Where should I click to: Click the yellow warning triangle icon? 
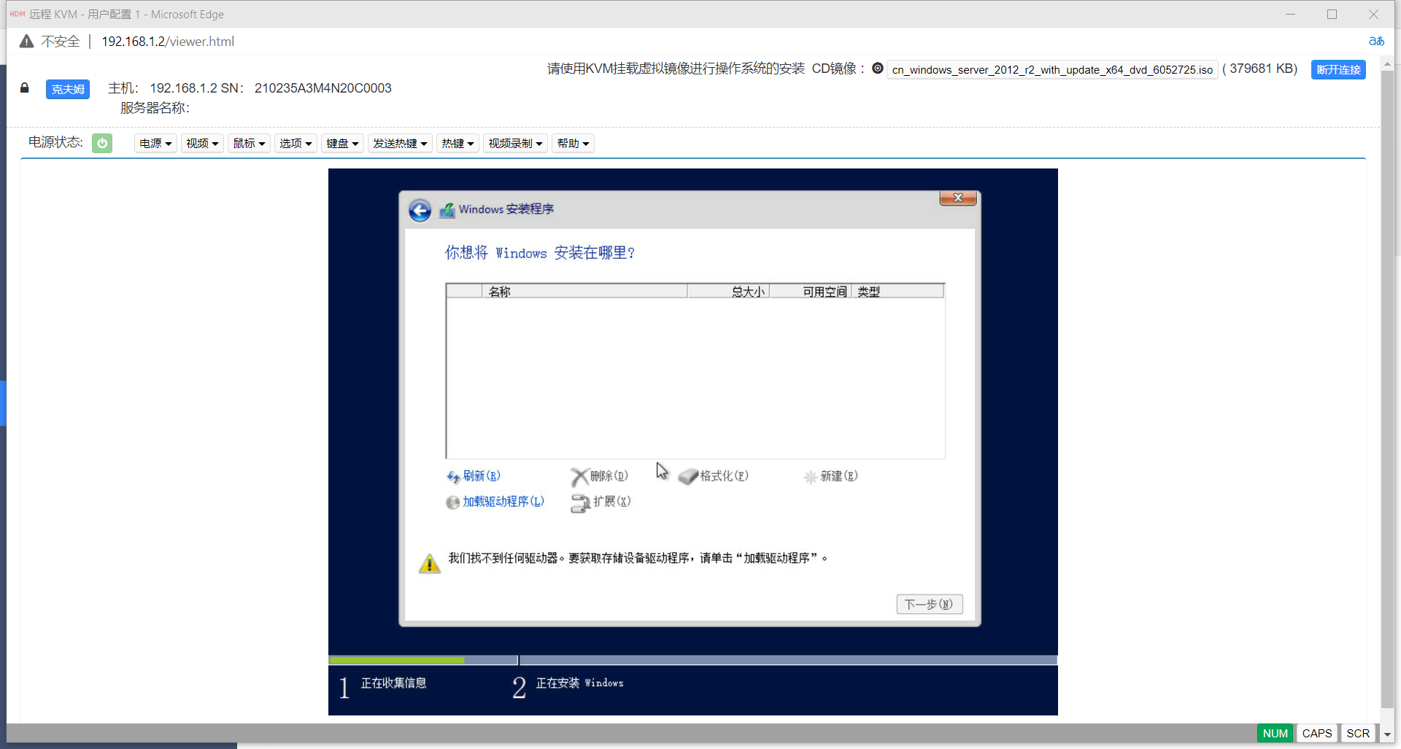point(430,563)
